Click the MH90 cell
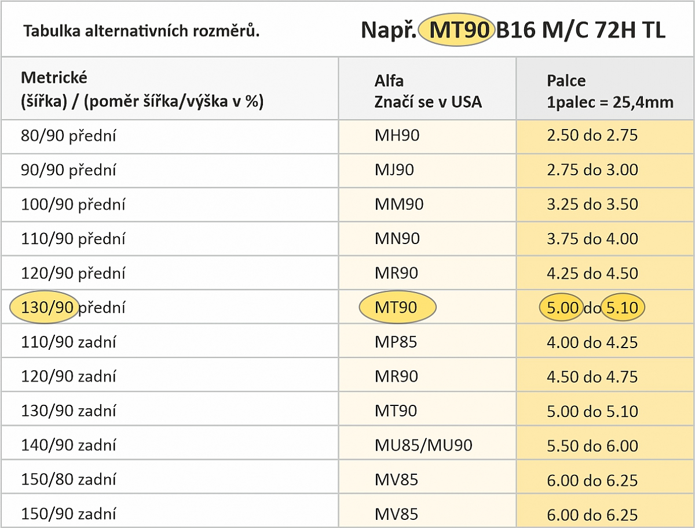The image size is (695, 528). click(397, 135)
